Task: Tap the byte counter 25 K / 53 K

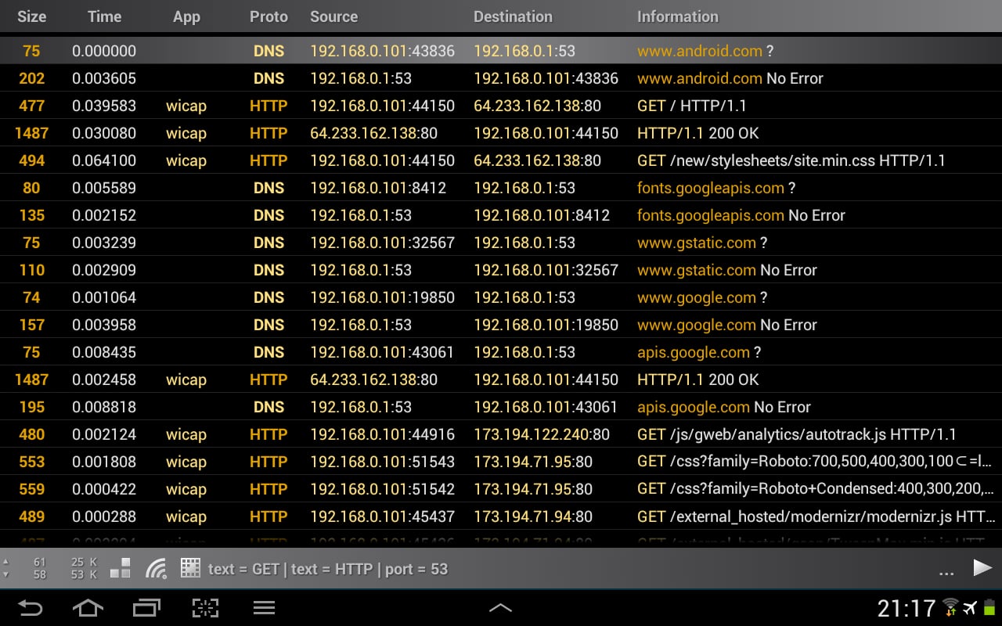Action: (84, 568)
